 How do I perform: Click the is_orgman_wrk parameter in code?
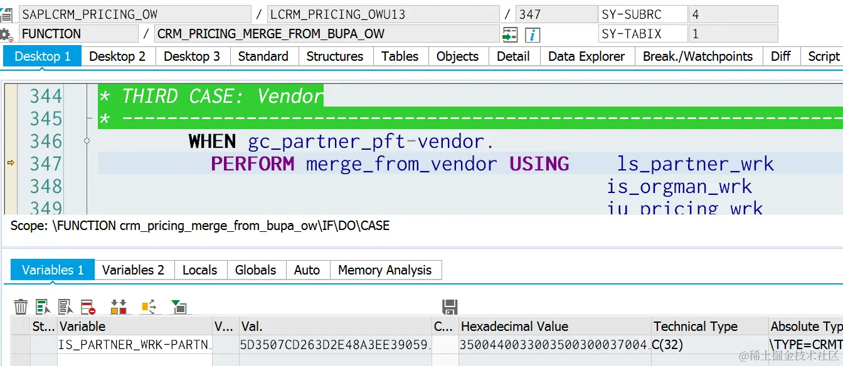click(679, 186)
